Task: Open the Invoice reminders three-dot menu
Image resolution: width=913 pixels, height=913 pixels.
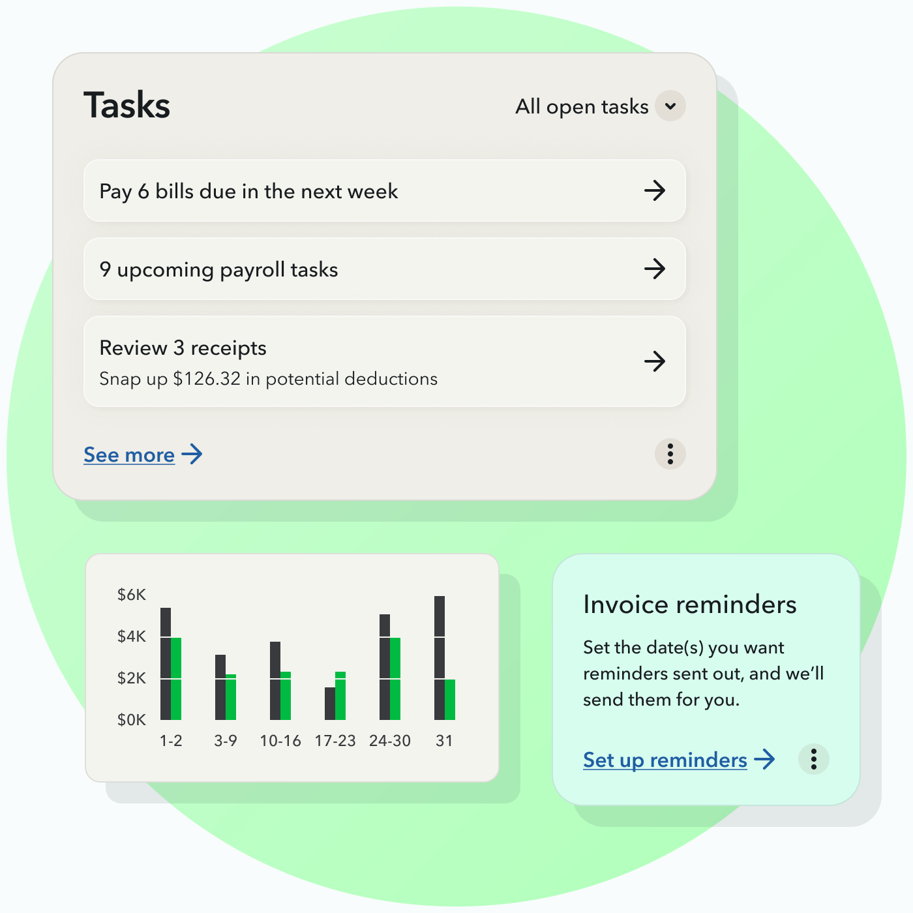Action: click(814, 759)
